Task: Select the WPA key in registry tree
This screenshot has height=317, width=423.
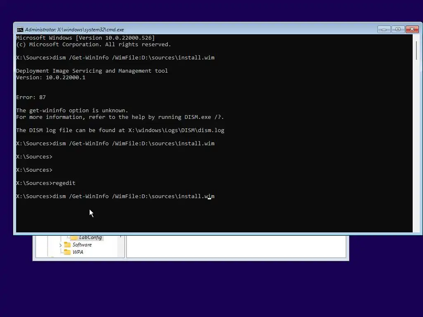Action: tap(78, 252)
